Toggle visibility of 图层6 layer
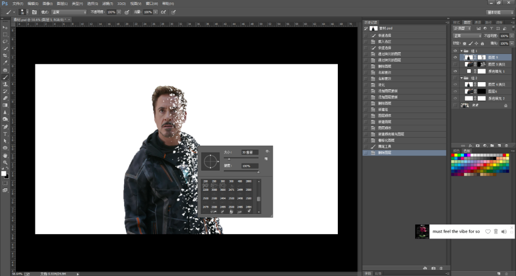Image resolution: width=516 pixels, height=276 pixels. click(455, 91)
